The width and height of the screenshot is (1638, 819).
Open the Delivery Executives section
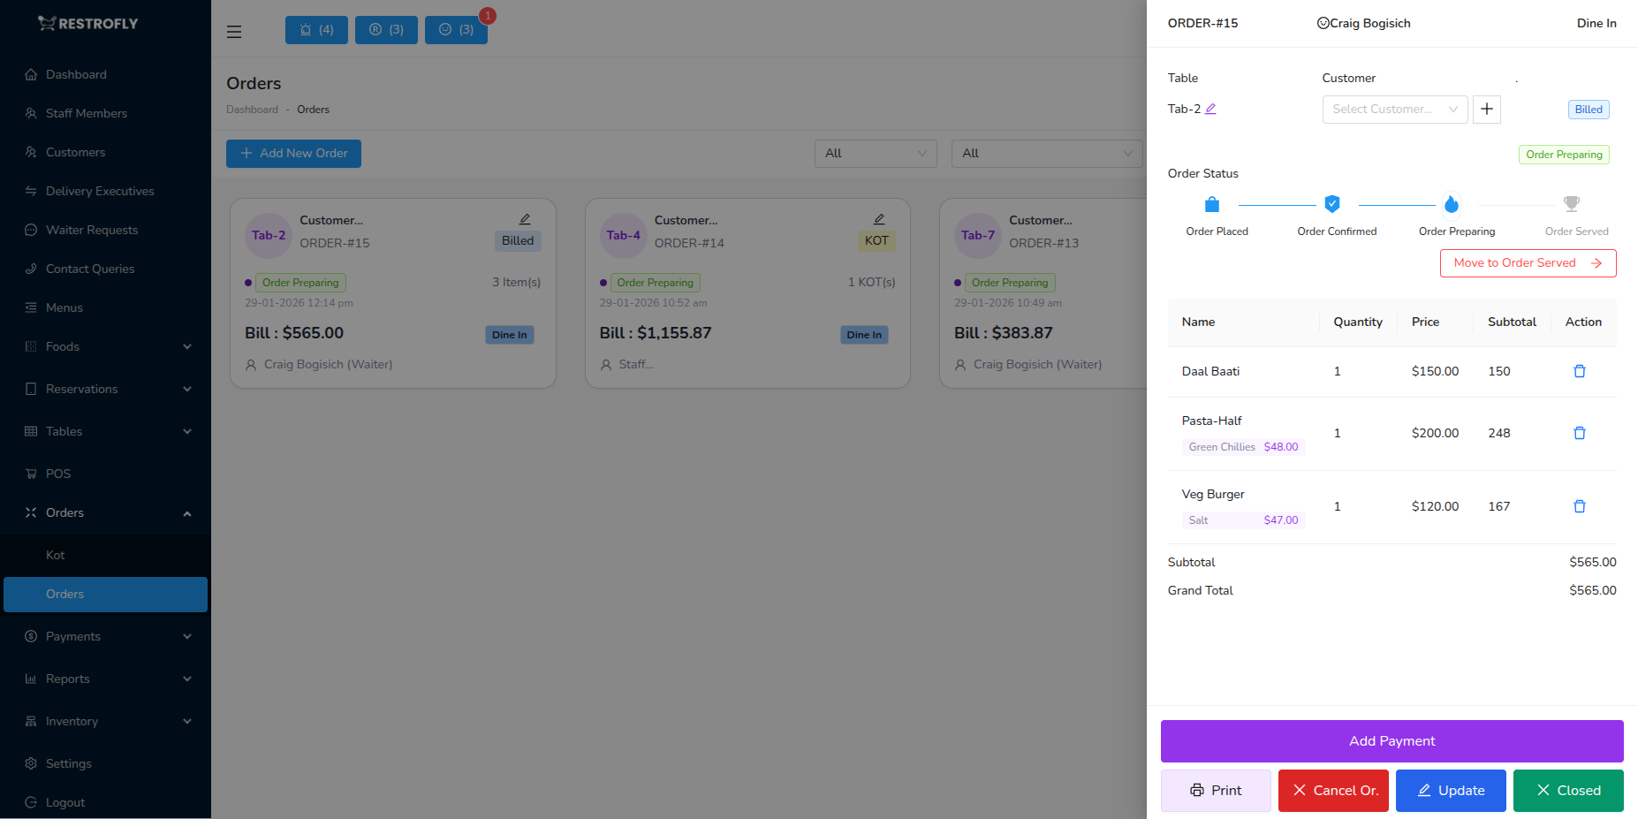click(x=100, y=191)
